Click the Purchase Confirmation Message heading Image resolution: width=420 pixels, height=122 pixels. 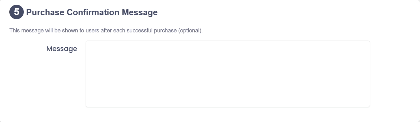tap(92, 12)
